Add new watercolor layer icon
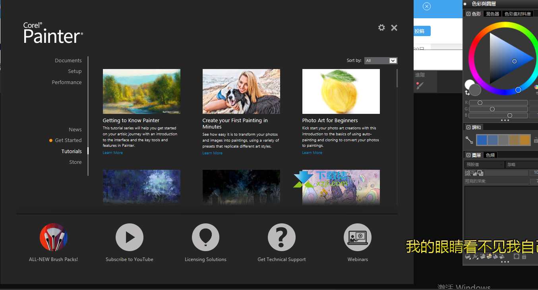Viewport: 538px width, 290px height. (x=489, y=256)
